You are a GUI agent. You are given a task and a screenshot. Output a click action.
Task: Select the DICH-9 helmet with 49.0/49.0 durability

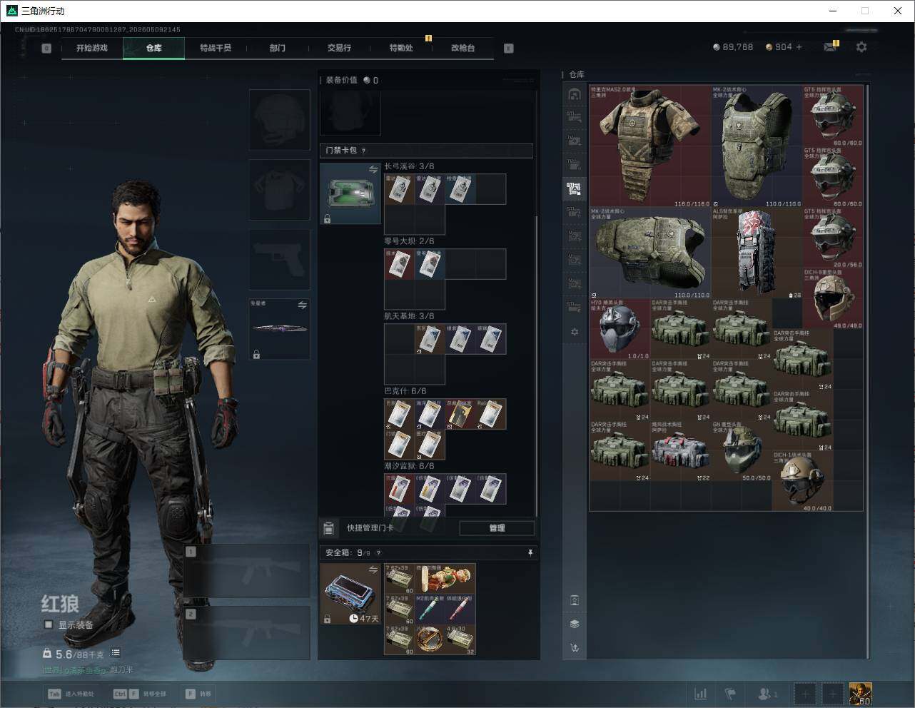[833, 298]
